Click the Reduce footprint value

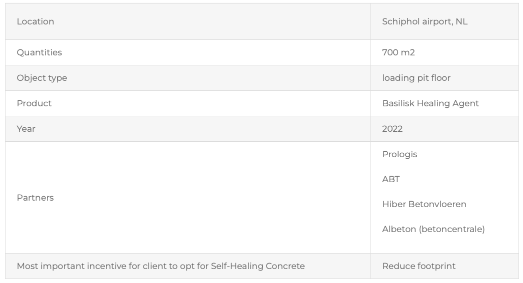point(419,266)
